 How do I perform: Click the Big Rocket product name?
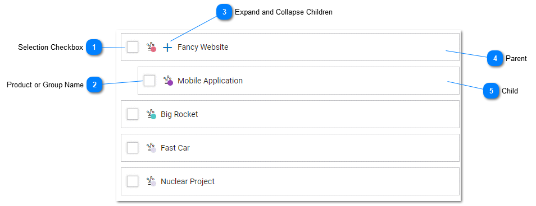(179, 114)
